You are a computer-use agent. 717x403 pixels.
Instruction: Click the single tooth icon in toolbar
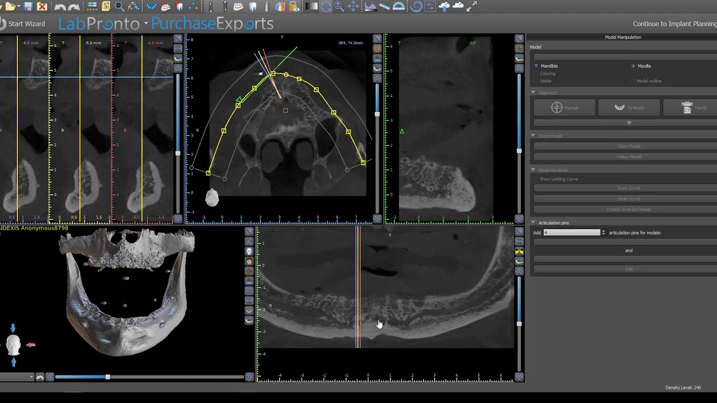[x=253, y=6]
